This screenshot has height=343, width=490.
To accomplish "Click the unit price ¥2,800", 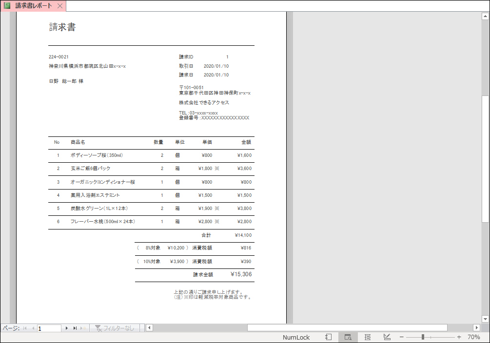I will click(205, 222).
